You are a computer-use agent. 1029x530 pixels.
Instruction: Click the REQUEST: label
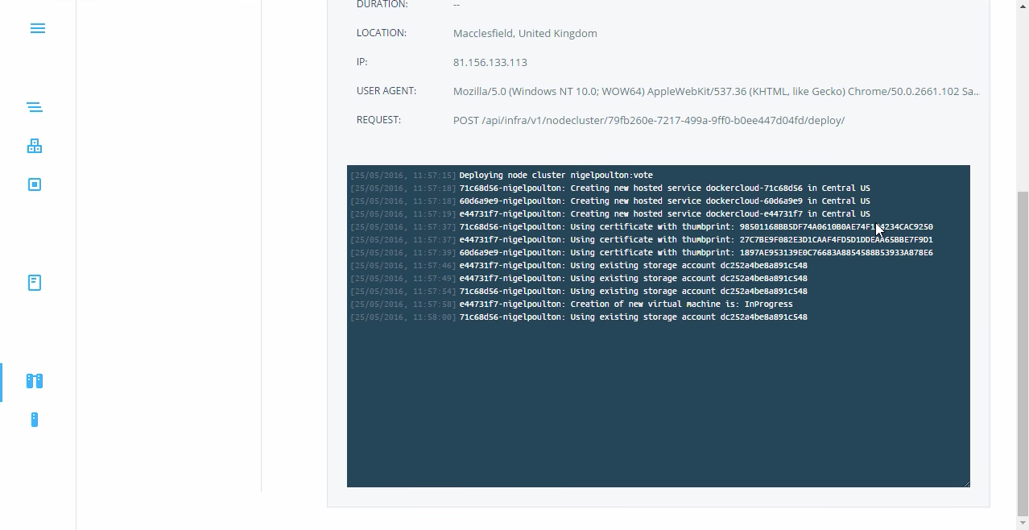(x=378, y=120)
